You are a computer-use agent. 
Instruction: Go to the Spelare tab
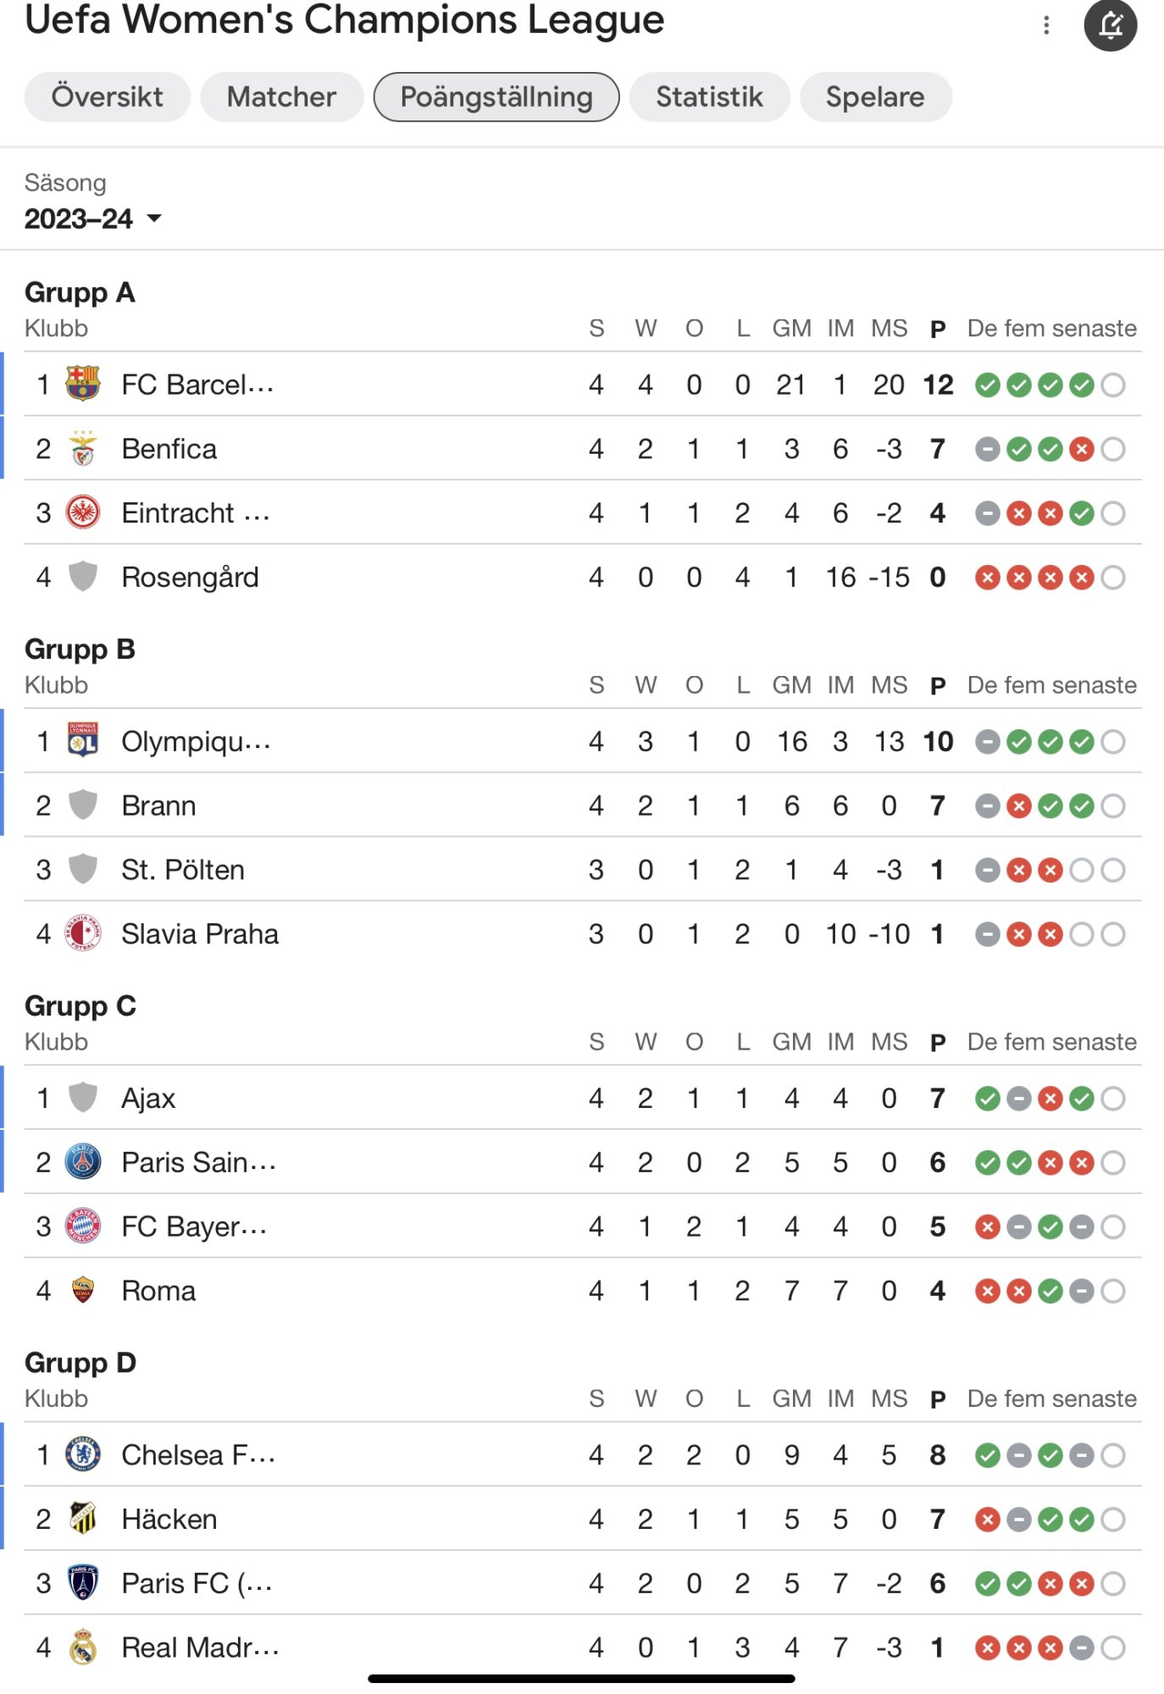876,97
